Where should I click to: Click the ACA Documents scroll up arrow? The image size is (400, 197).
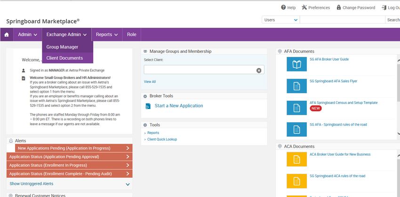pyautogui.click(x=399, y=156)
